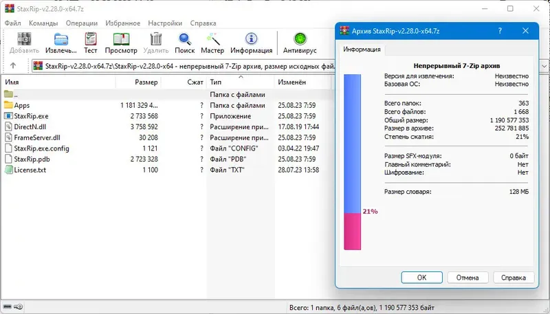The height and width of the screenshot is (314, 550).
Task: Click License.txt date 28.07.23 13:58
Action: click(x=298, y=170)
